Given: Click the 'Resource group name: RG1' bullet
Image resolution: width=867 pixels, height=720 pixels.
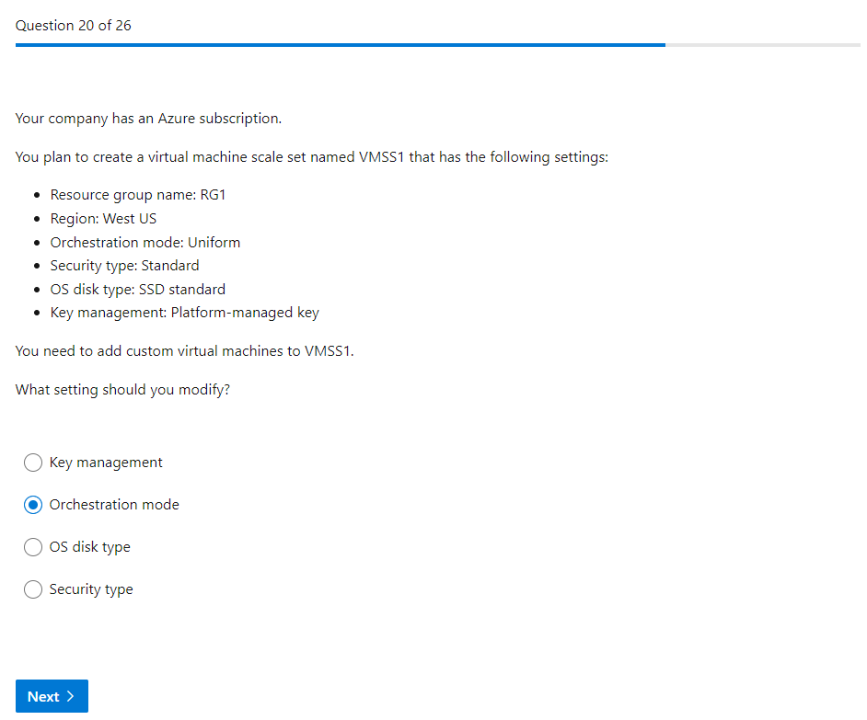Looking at the screenshot, I should (137, 195).
